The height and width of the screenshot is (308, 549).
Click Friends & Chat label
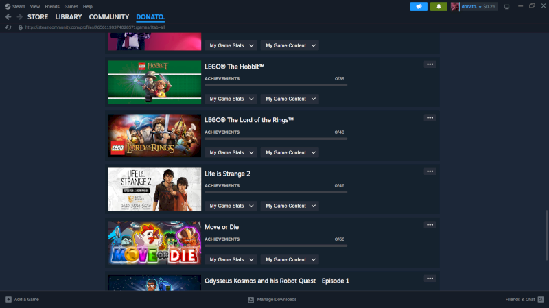coord(520,300)
